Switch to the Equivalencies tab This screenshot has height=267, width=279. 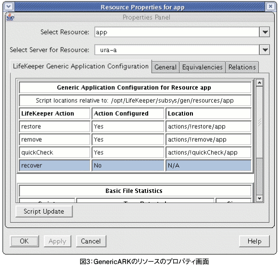click(203, 67)
